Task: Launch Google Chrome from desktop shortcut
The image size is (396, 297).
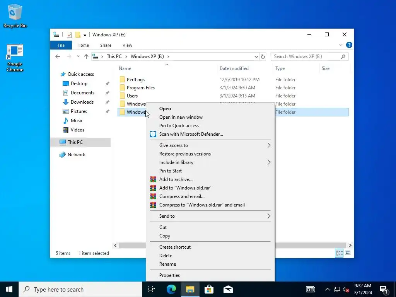Action: (x=15, y=58)
